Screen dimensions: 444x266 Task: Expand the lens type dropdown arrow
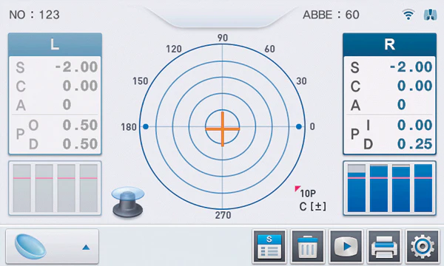click(x=86, y=248)
